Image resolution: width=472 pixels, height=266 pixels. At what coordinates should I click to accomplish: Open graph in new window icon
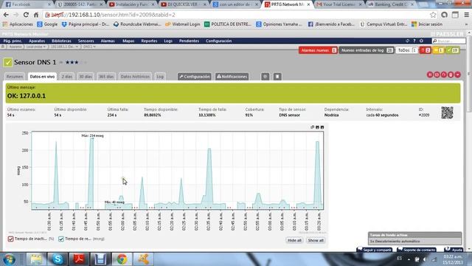(x=313, y=127)
